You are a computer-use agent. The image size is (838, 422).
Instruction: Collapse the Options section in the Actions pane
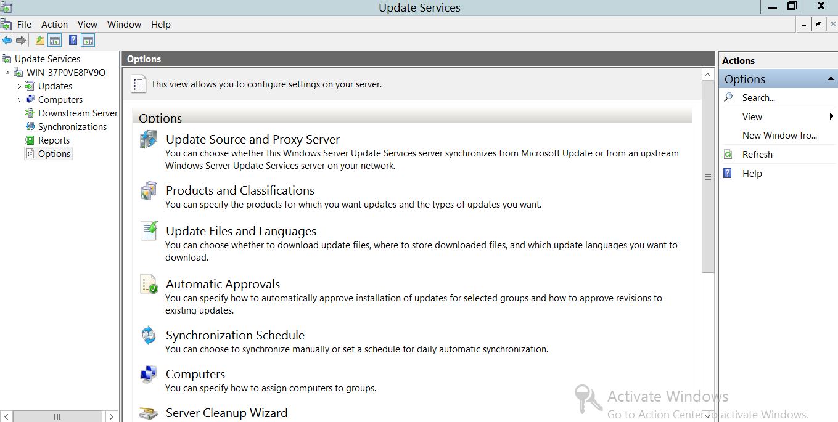(830, 79)
